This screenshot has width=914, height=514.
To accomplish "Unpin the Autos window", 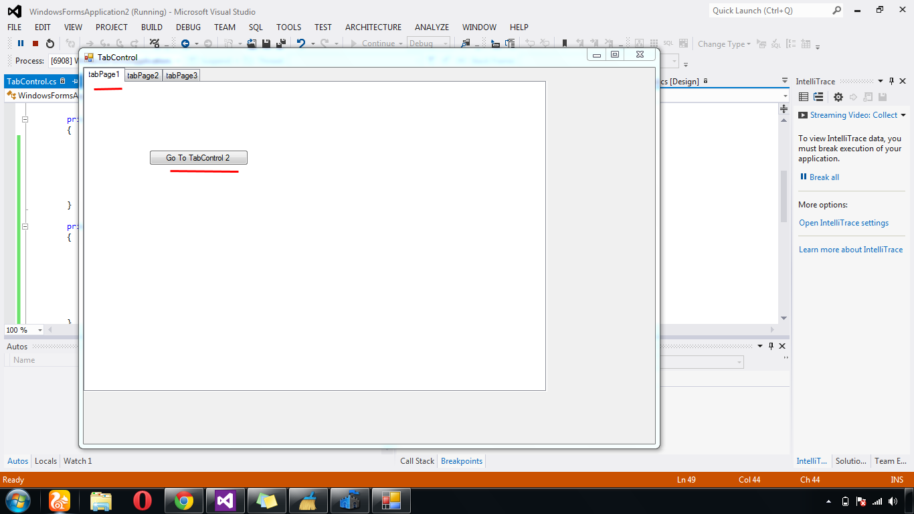I will (771, 346).
